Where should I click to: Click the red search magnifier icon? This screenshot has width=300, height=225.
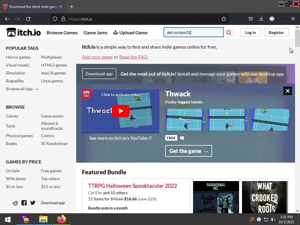(x=229, y=33)
